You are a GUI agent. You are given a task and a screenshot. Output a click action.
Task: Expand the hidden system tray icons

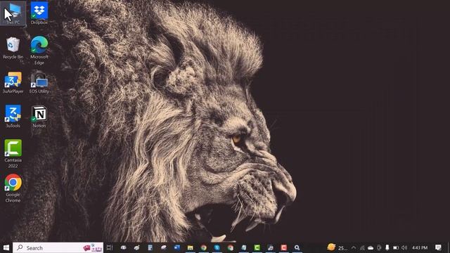pyautogui.click(x=354, y=248)
